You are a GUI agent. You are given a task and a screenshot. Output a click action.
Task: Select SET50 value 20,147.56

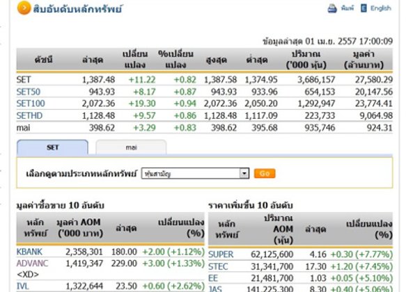click(x=374, y=92)
